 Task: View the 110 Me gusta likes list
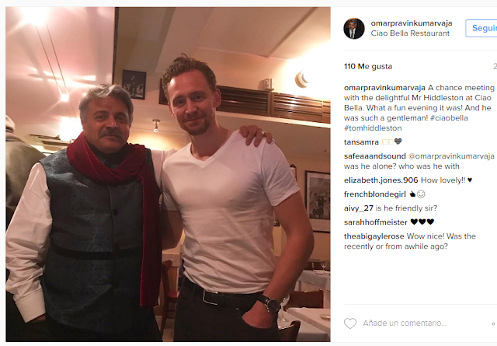pos(368,66)
